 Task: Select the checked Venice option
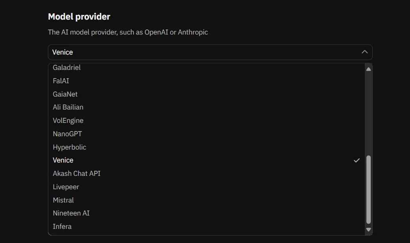tap(63, 160)
